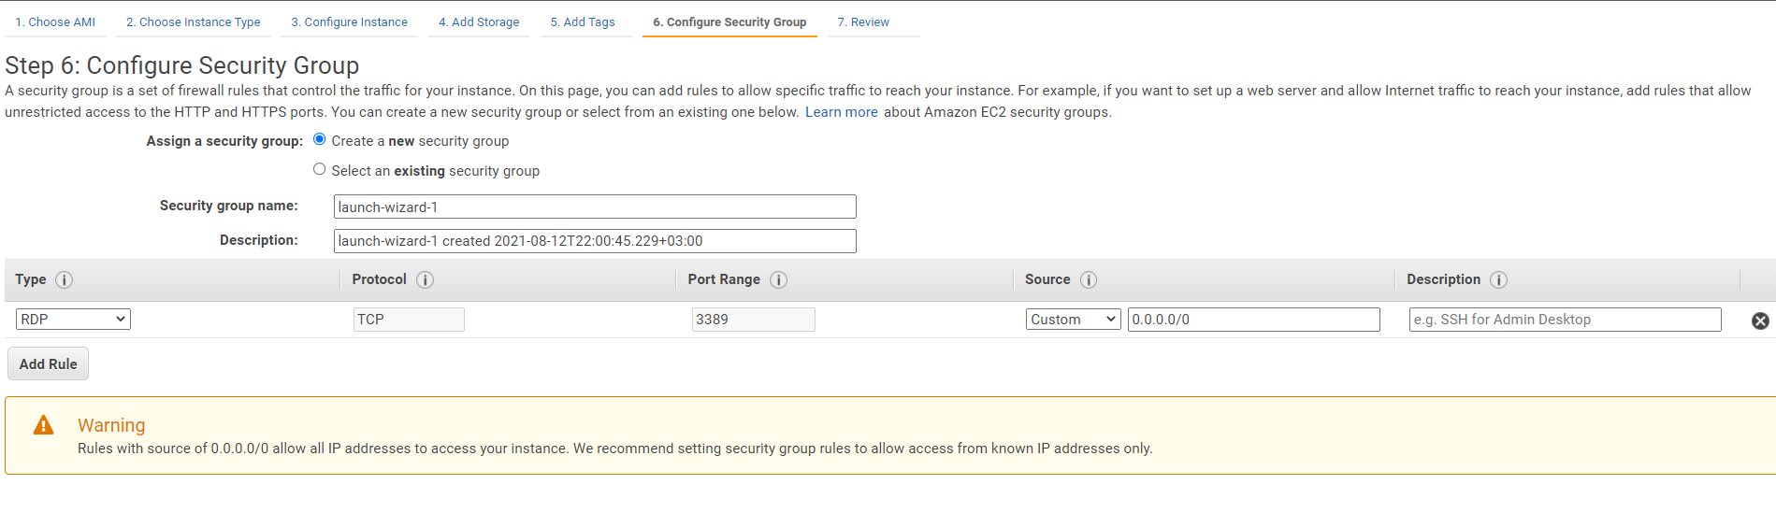Click the Security group name field
The width and height of the screenshot is (1776, 513).
tap(595, 207)
